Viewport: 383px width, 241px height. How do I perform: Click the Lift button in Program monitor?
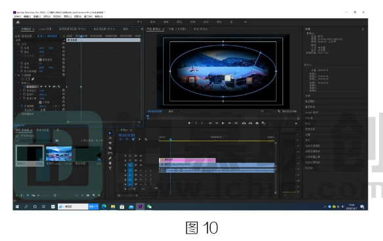pos(244,123)
